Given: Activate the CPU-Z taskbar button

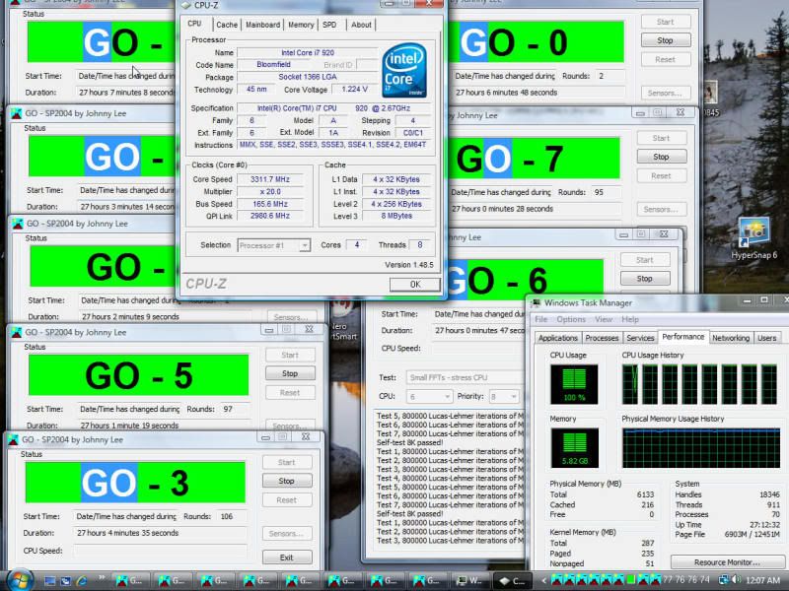Looking at the screenshot, I should [512, 581].
